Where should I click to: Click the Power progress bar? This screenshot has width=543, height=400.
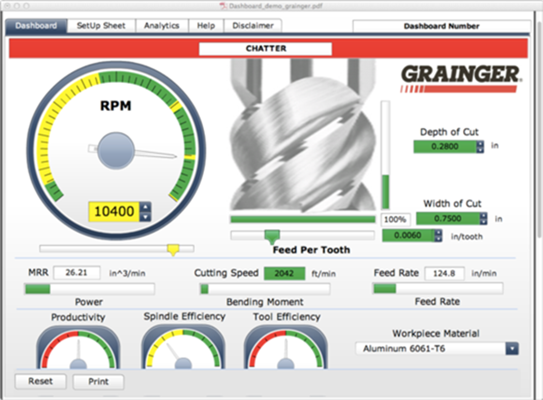point(89,288)
